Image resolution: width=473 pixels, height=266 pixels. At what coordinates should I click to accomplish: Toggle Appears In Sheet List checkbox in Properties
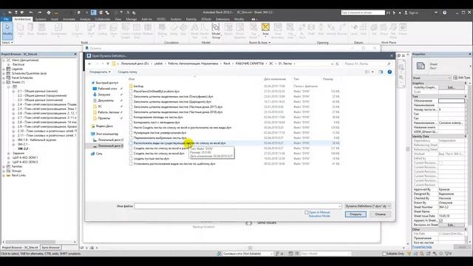pyautogui.click(x=440, y=220)
